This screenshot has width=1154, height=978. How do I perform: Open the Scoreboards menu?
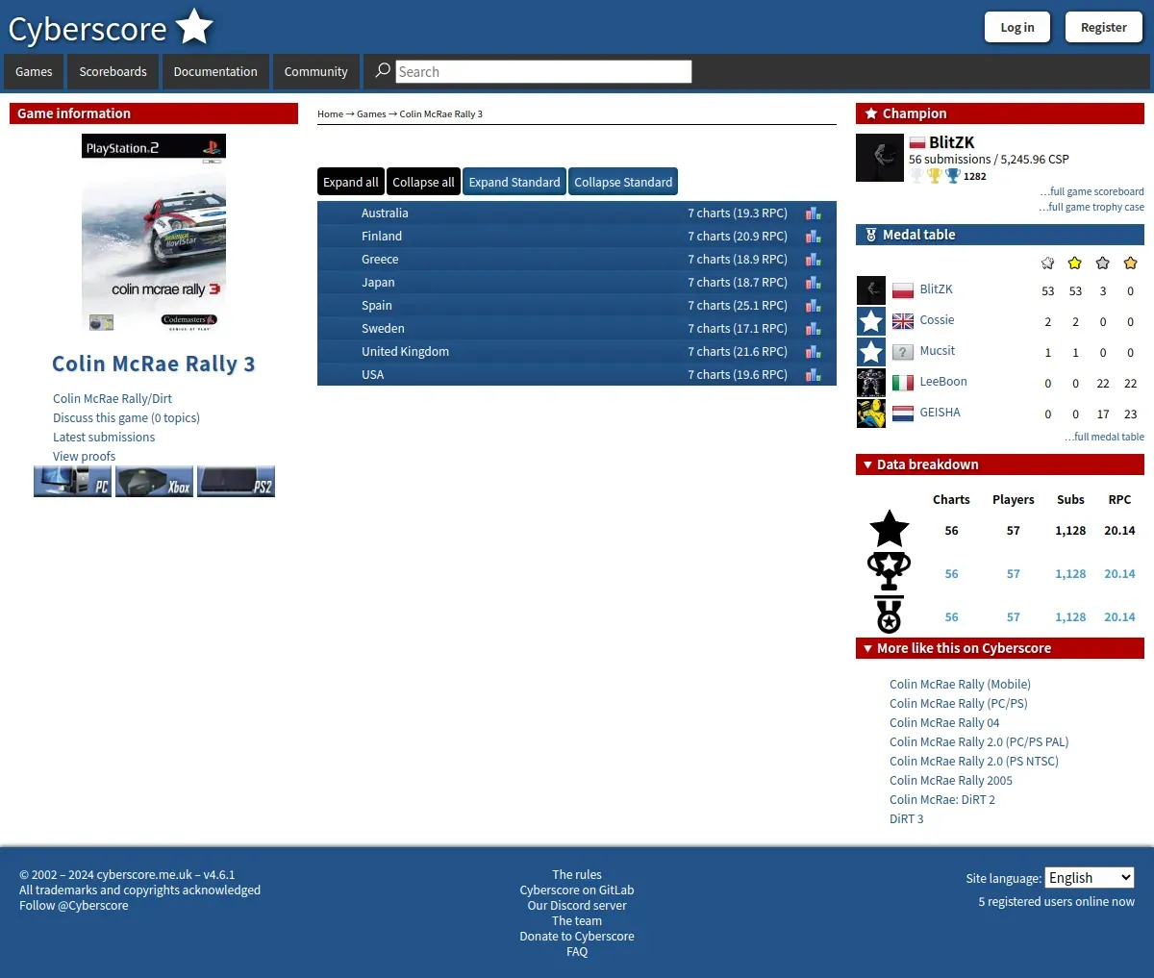(x=113, y=71)
